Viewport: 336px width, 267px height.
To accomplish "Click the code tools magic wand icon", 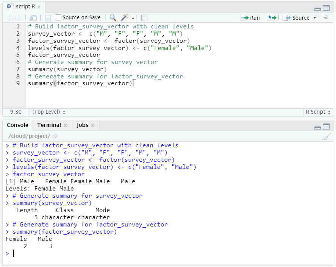I will (x=123, y=17).
